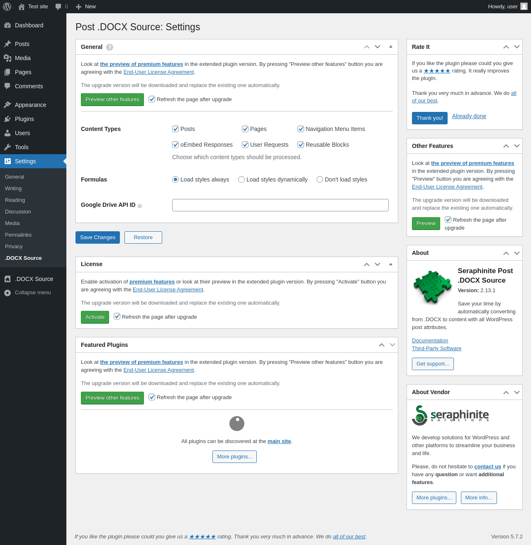Click the Users icon in sidebar
Image resolution: width=531 pixels, height=545 pixels.
pos(7,133)
